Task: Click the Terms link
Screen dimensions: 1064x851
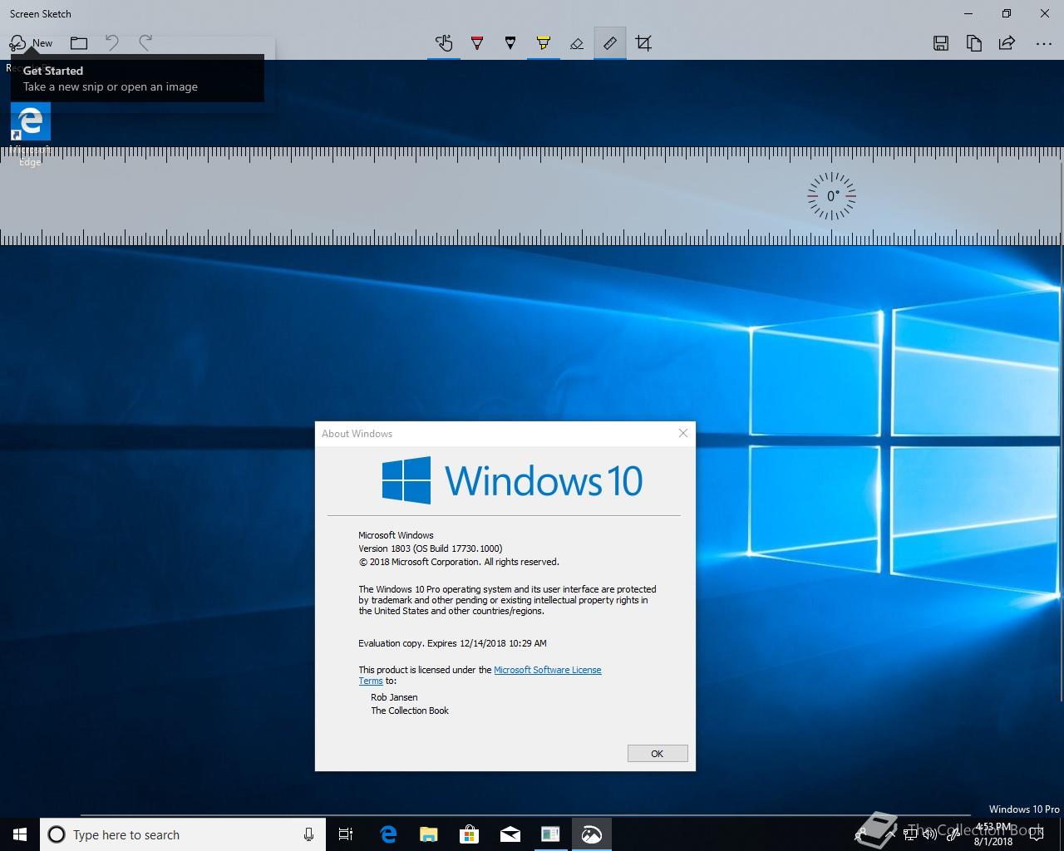Action: click(371, 681)
